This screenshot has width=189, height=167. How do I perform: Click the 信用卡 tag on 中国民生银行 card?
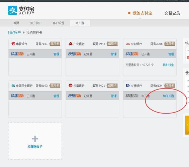55,86
